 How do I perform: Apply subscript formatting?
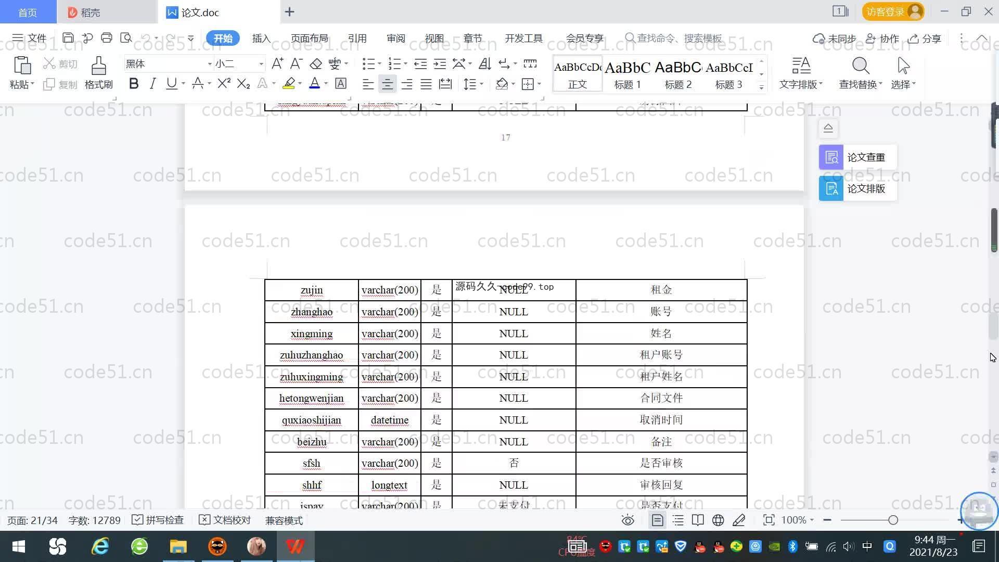(244, 83)
